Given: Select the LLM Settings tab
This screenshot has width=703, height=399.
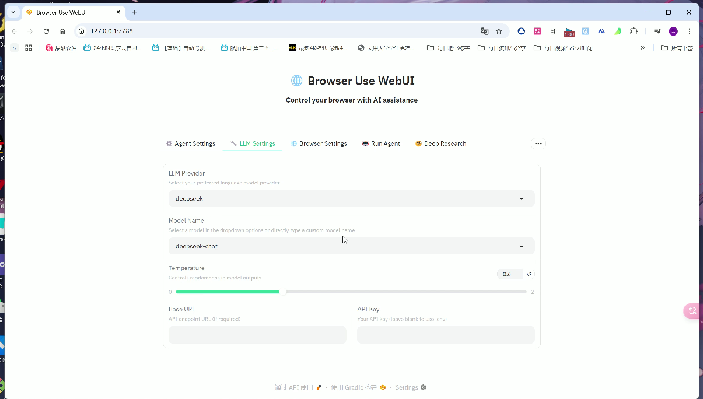Looking at the screenshot, I should (253, 143).
